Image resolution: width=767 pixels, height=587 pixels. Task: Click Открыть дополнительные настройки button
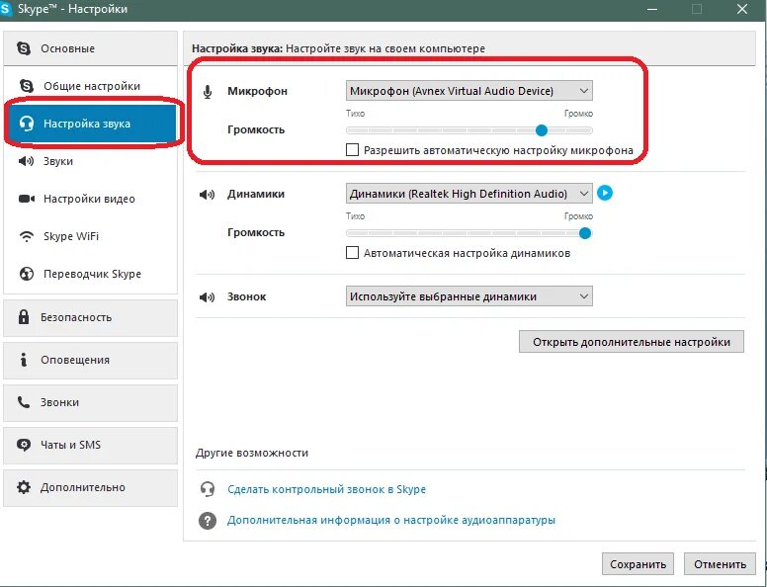632,342
